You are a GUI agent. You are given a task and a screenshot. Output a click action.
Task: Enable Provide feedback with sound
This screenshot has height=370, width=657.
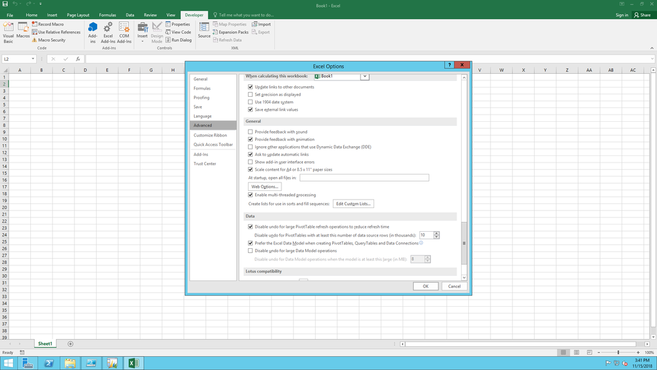pyautogui.click(x=251, y=132)
